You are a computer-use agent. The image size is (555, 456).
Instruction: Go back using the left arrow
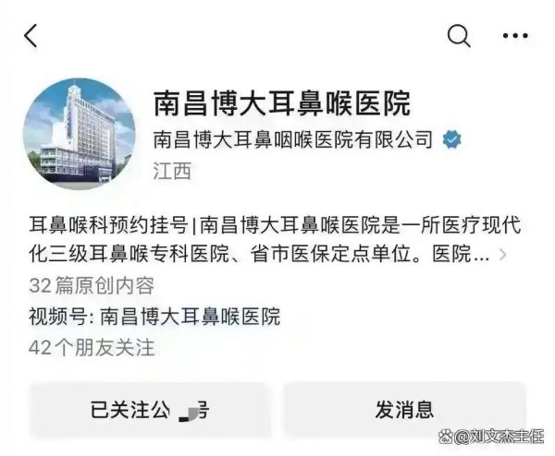click(x=31, y=36)
